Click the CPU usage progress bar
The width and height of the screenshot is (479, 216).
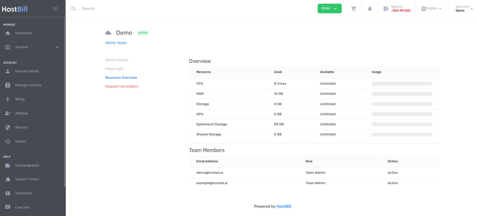[x=402, y=84]
